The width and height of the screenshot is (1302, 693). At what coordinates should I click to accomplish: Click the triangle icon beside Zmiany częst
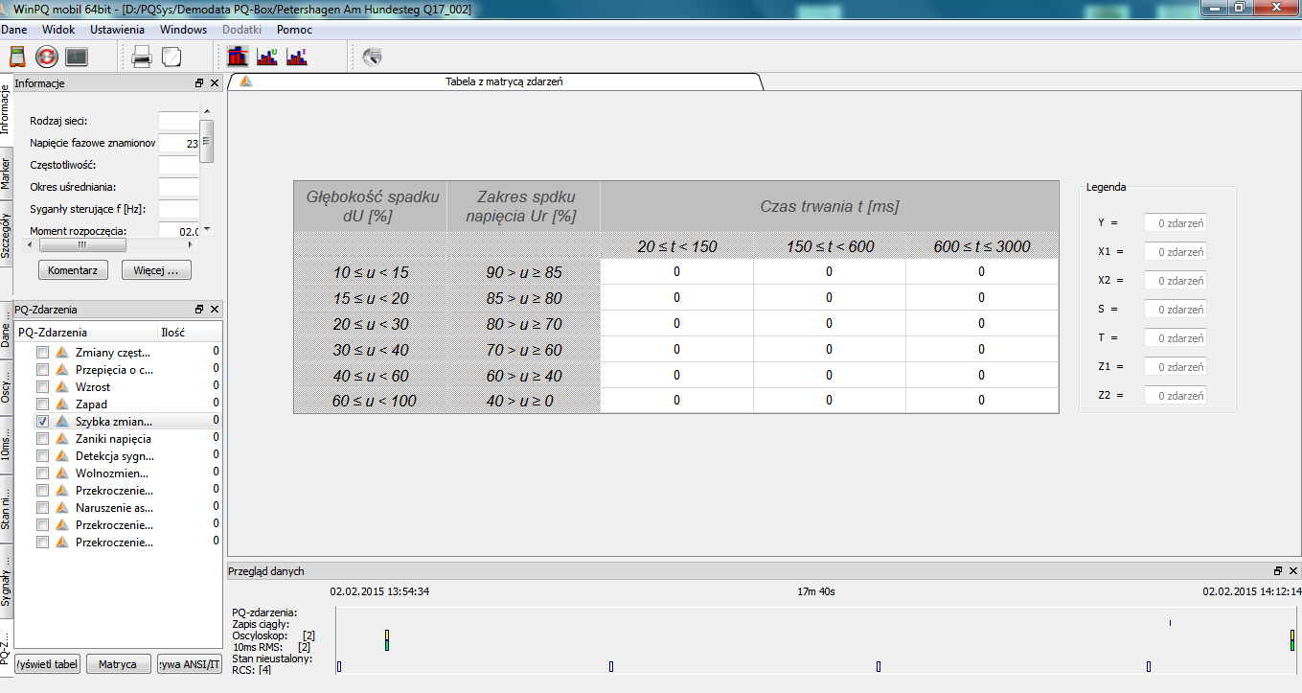[62, 353]
